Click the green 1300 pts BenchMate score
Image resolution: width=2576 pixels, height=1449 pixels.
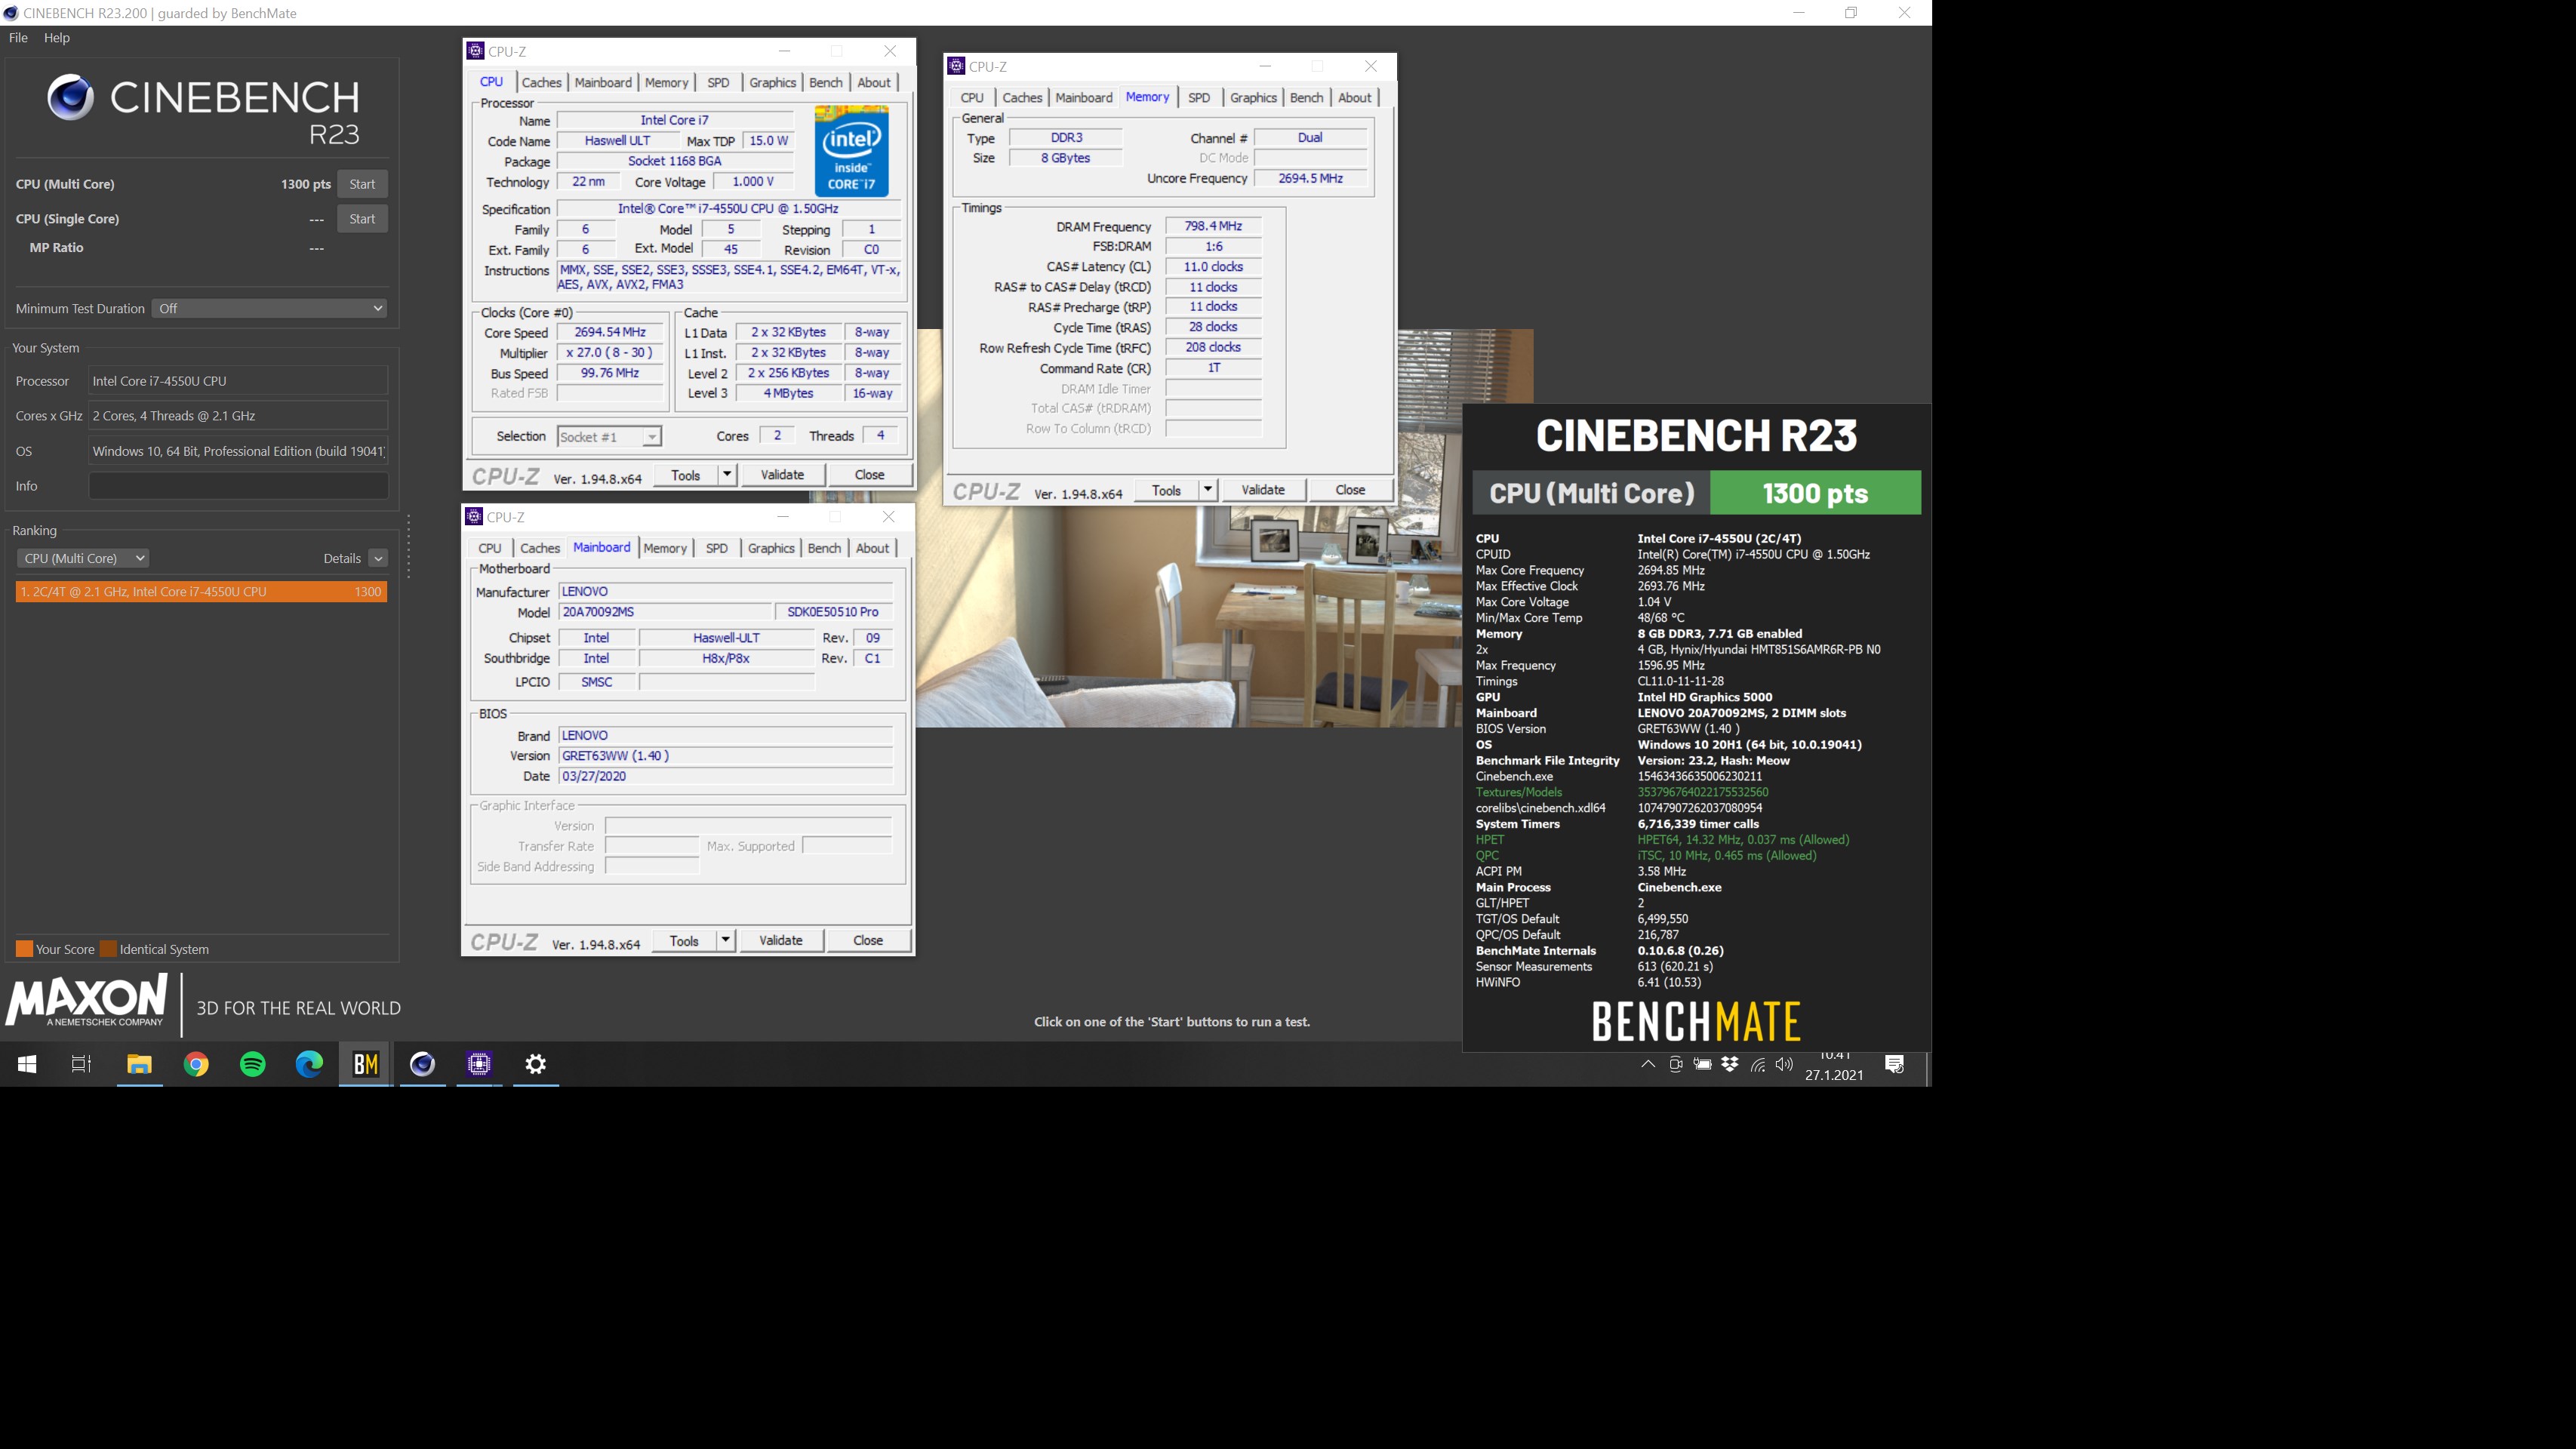[x=1815, y=493]
